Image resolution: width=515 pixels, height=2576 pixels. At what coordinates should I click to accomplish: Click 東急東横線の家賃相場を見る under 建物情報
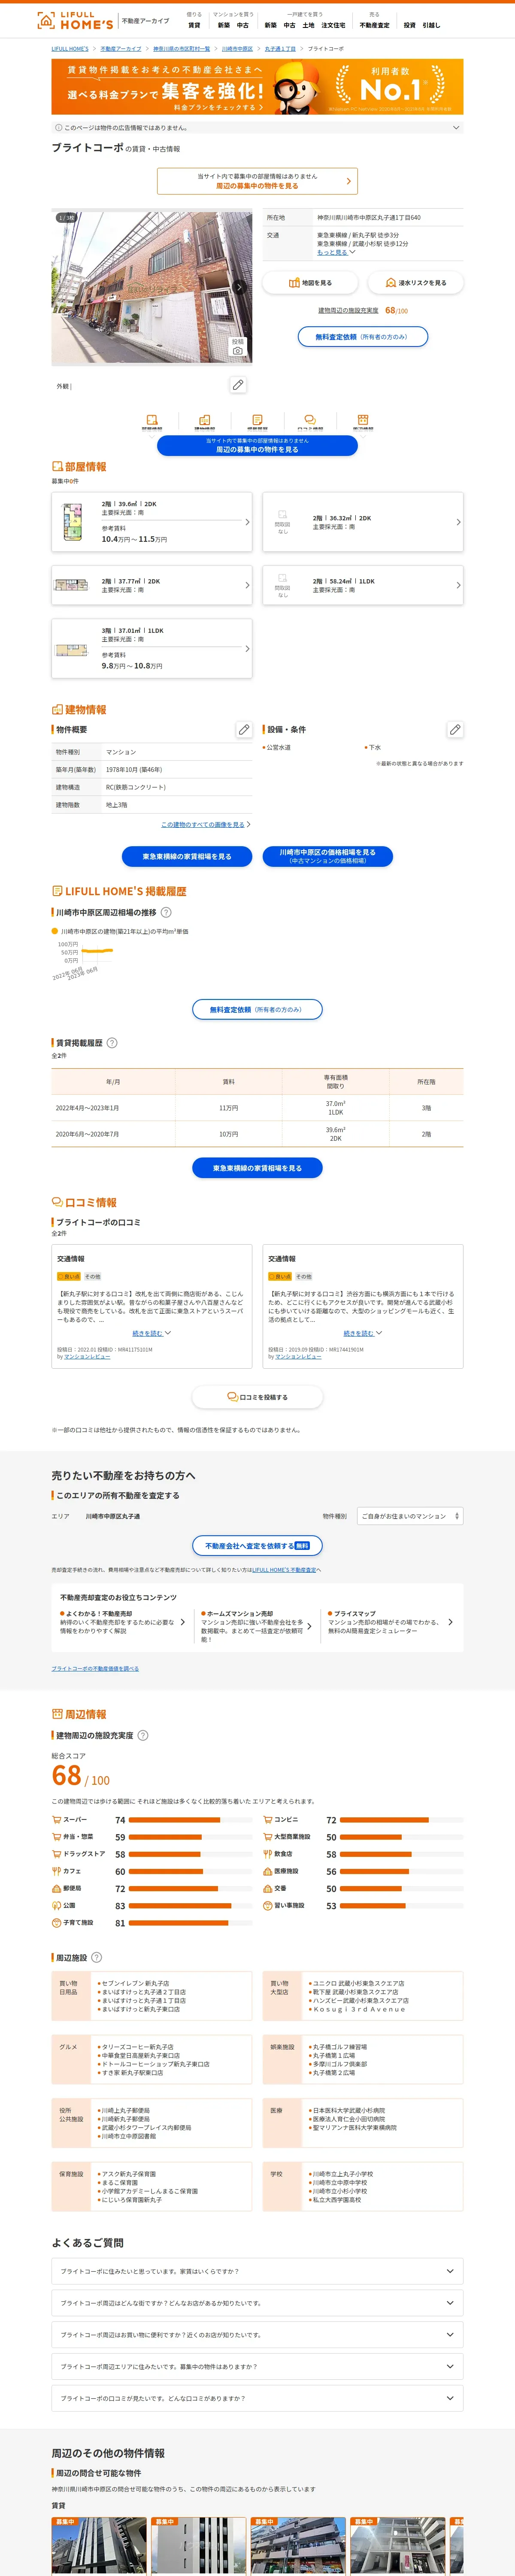tap(187, 856)
